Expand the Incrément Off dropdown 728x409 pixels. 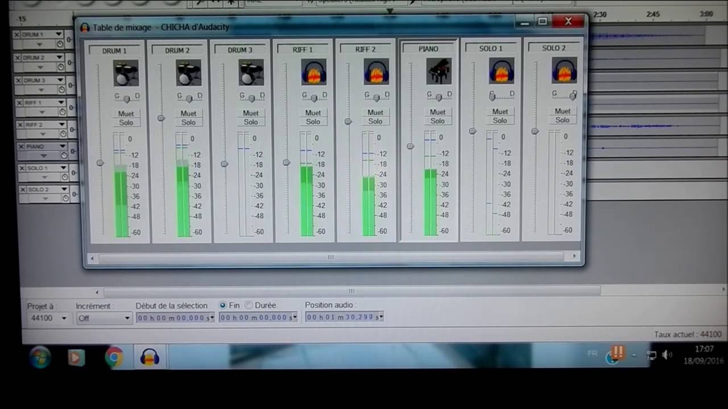click(127, 318)
